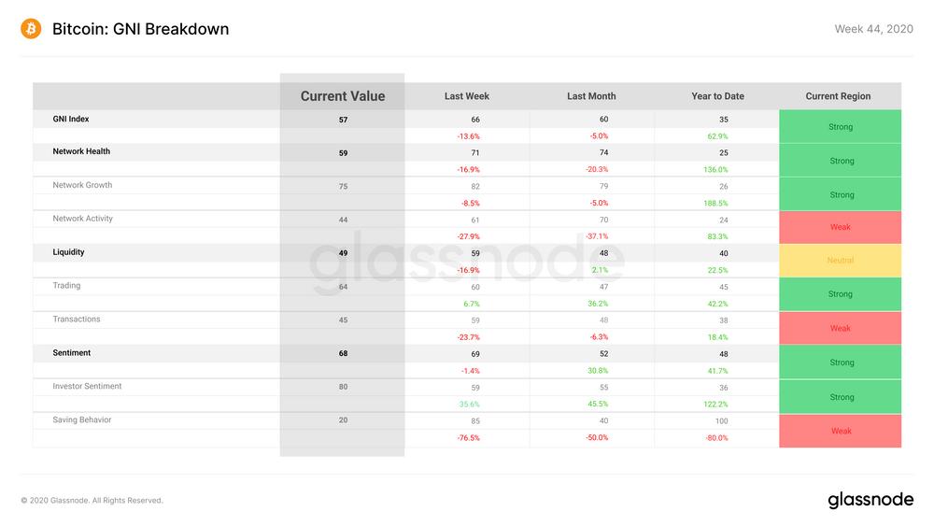This screenshot has width=934, height=526.
Task: Click the red Weak cell for Network Activity
Action: coord(840,227)
